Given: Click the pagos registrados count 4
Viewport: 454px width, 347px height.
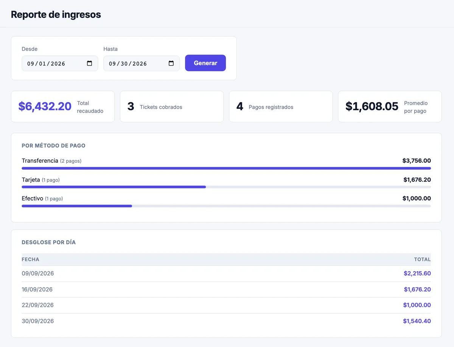Looking at the screenshot, I should pyautogui.click(x=240, y=106).
